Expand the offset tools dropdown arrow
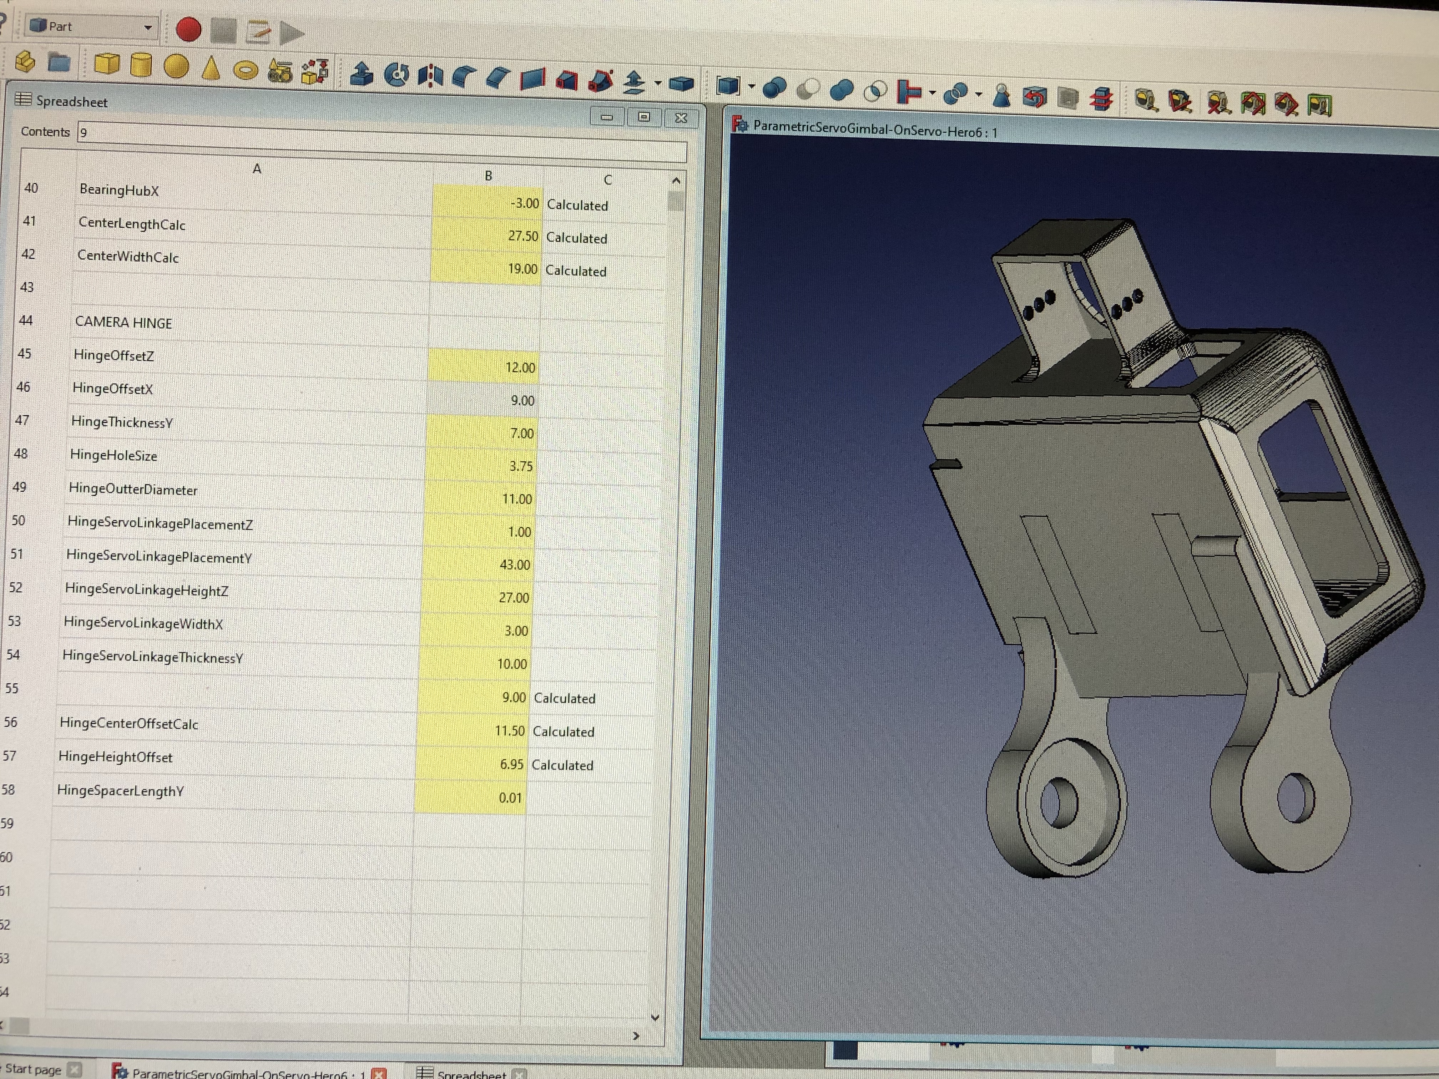 pos(658,83)
